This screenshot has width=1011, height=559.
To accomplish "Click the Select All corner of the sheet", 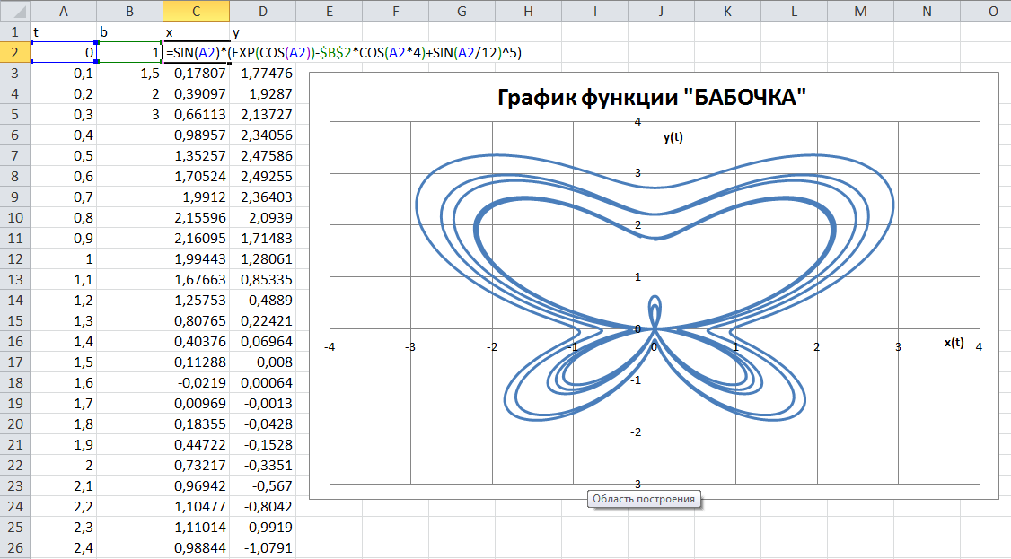I will coord(15,11).
